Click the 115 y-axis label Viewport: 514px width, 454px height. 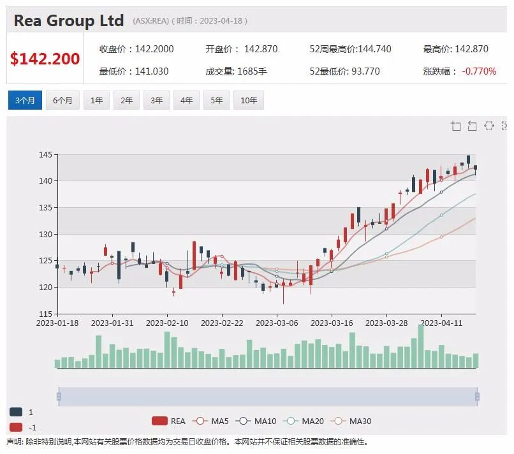(x=45, y=314)
